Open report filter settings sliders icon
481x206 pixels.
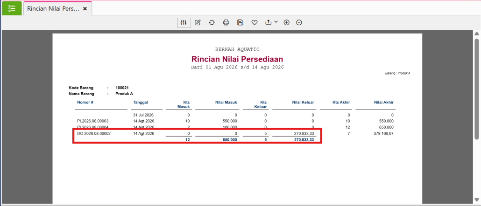[x=184, y=22]
